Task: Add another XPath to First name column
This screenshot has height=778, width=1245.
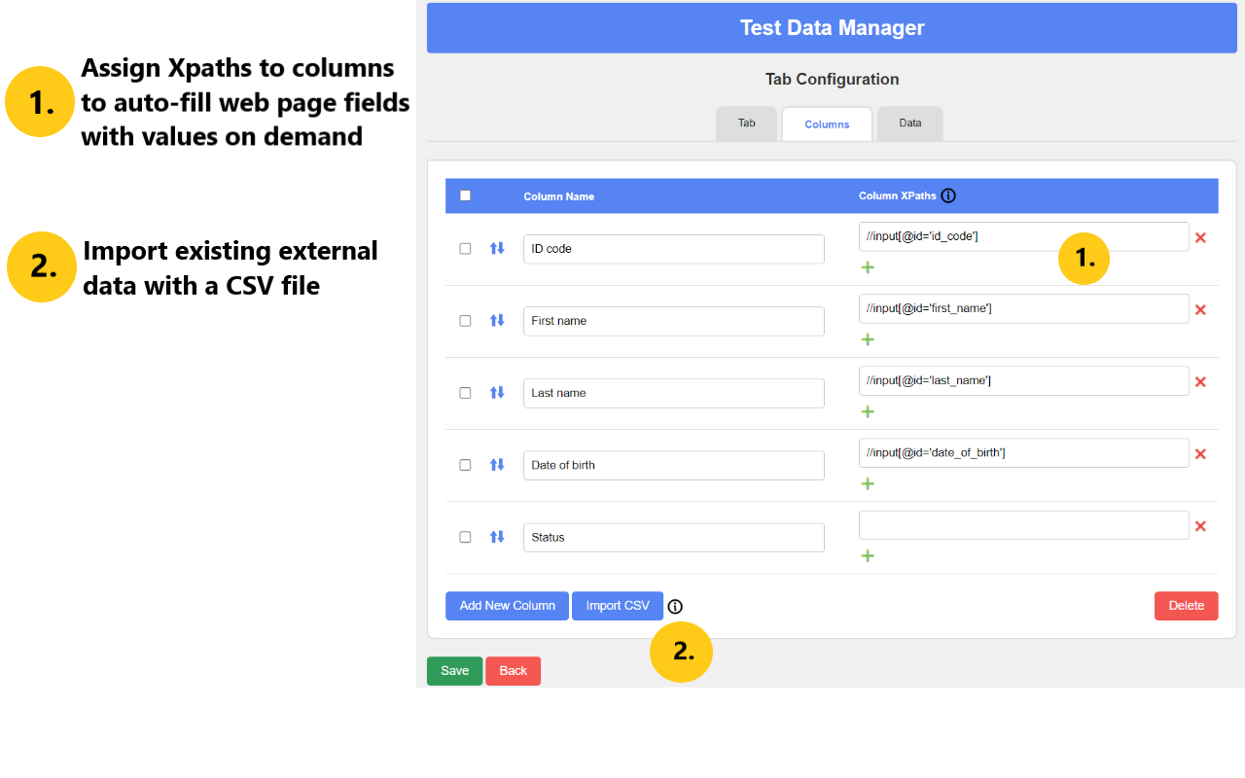Action: (867, 338)
